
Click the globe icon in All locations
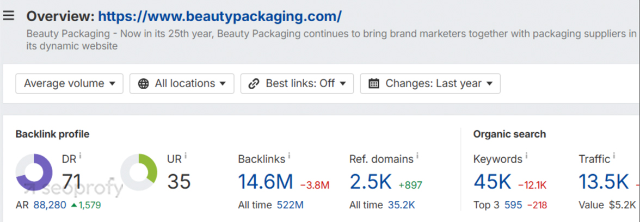[143, 84]
